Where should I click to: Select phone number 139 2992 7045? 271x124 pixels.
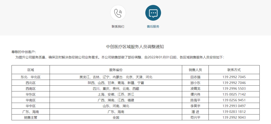tap(234, 77)
